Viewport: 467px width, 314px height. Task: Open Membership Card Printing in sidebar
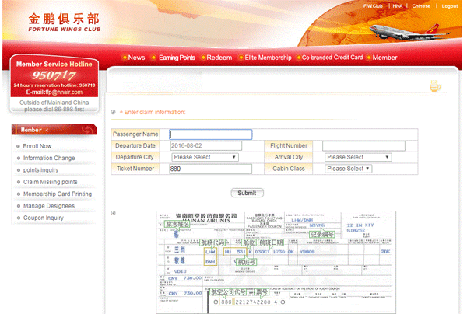pos(58,194)
